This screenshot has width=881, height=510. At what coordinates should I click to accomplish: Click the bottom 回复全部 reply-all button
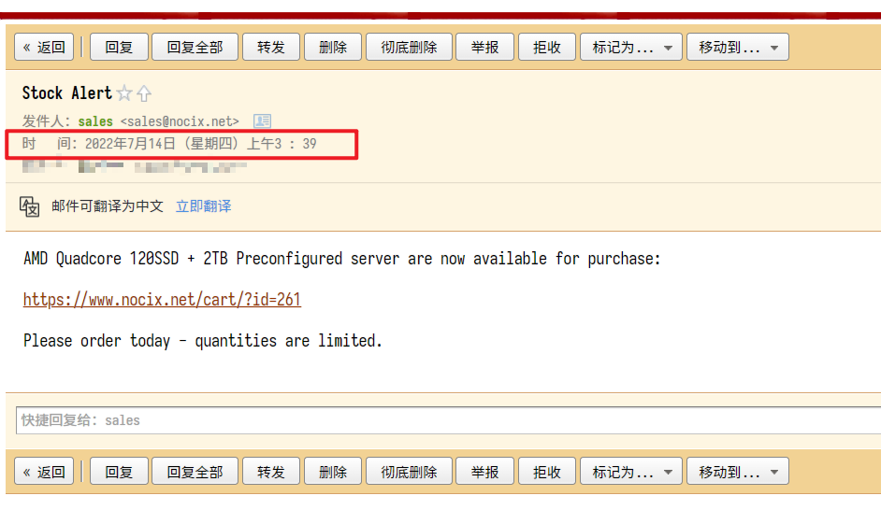click(195, 472)
